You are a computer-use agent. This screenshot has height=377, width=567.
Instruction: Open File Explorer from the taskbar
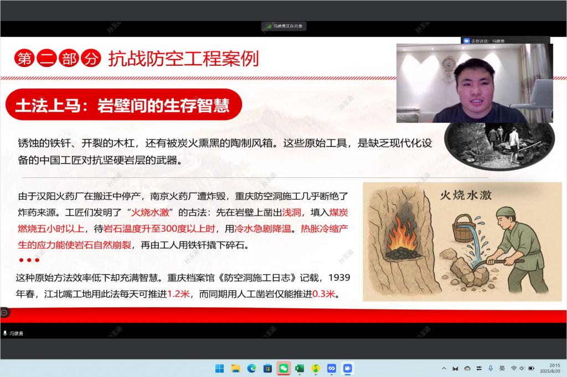click(x=235, y=368)
